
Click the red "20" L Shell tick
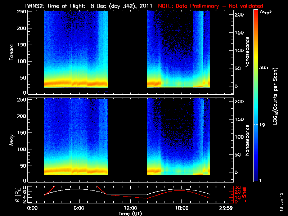(238, 192)
